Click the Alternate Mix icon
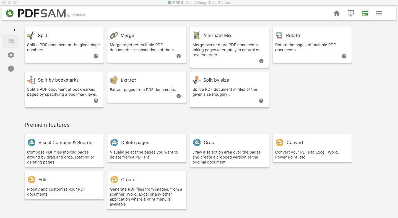The height and width of the screenshot is (218, 398). pyautogui.click(x=197, y=35)
